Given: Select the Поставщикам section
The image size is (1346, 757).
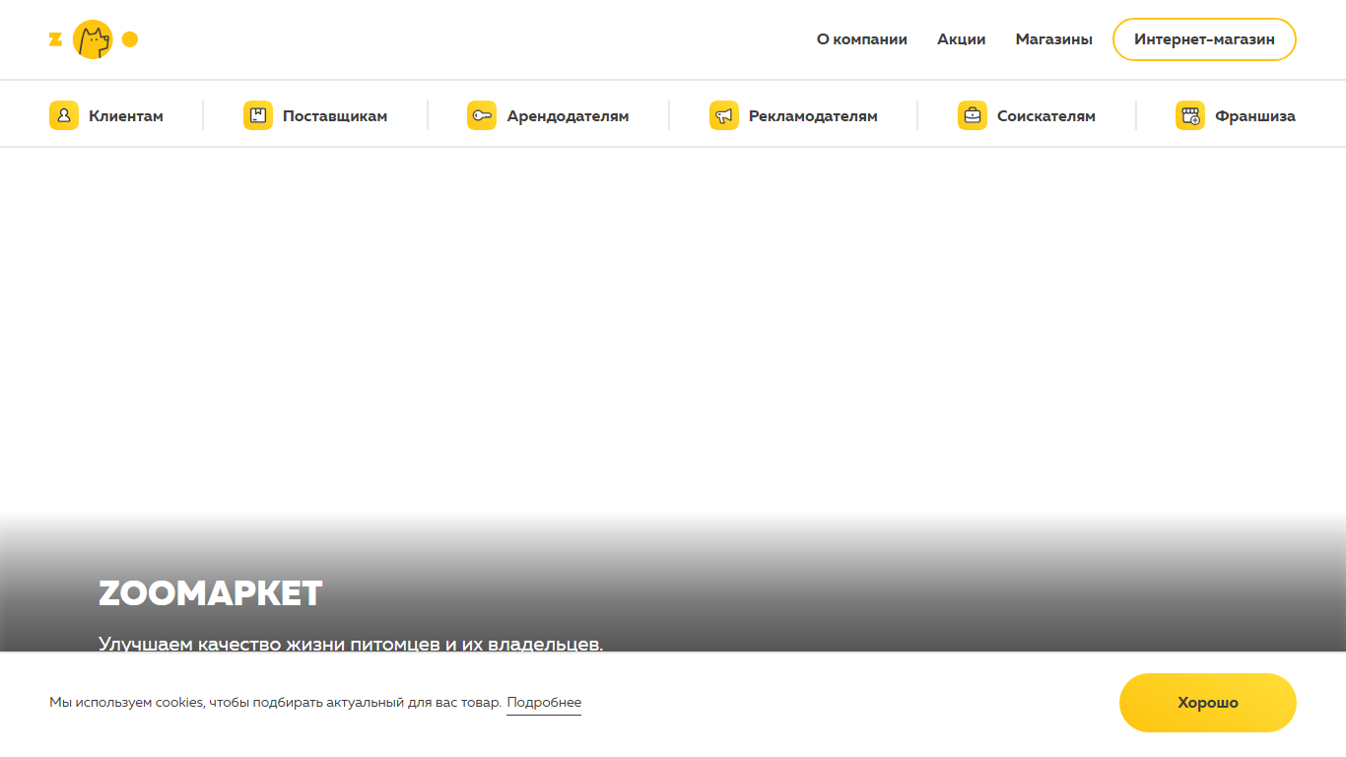Looking at the screenshot, I should 315,115.
